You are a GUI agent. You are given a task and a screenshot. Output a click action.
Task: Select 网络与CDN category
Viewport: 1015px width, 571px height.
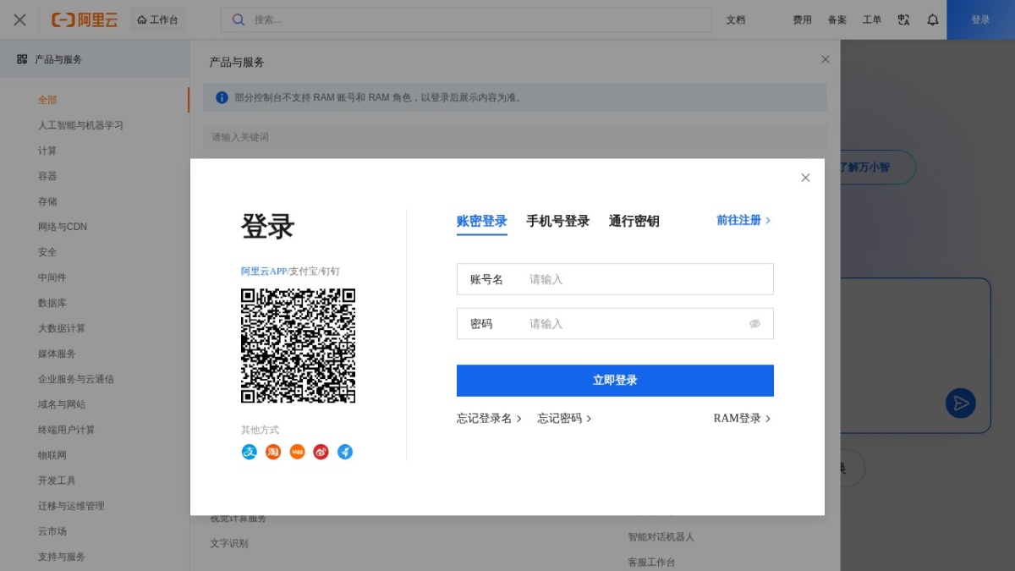[63, 227]
